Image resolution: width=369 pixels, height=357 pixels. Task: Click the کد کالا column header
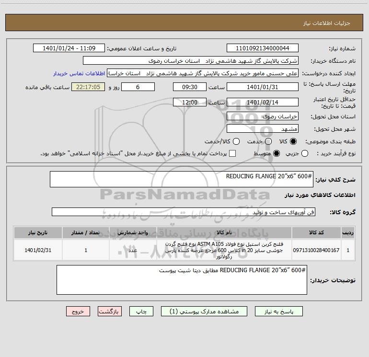(316, 232)
